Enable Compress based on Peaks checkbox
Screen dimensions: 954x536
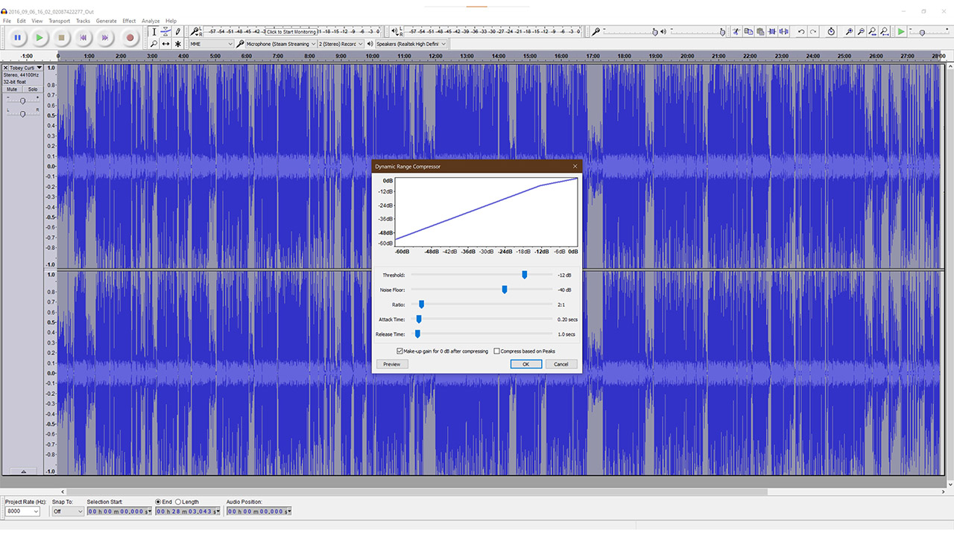[x=496, y=351]
